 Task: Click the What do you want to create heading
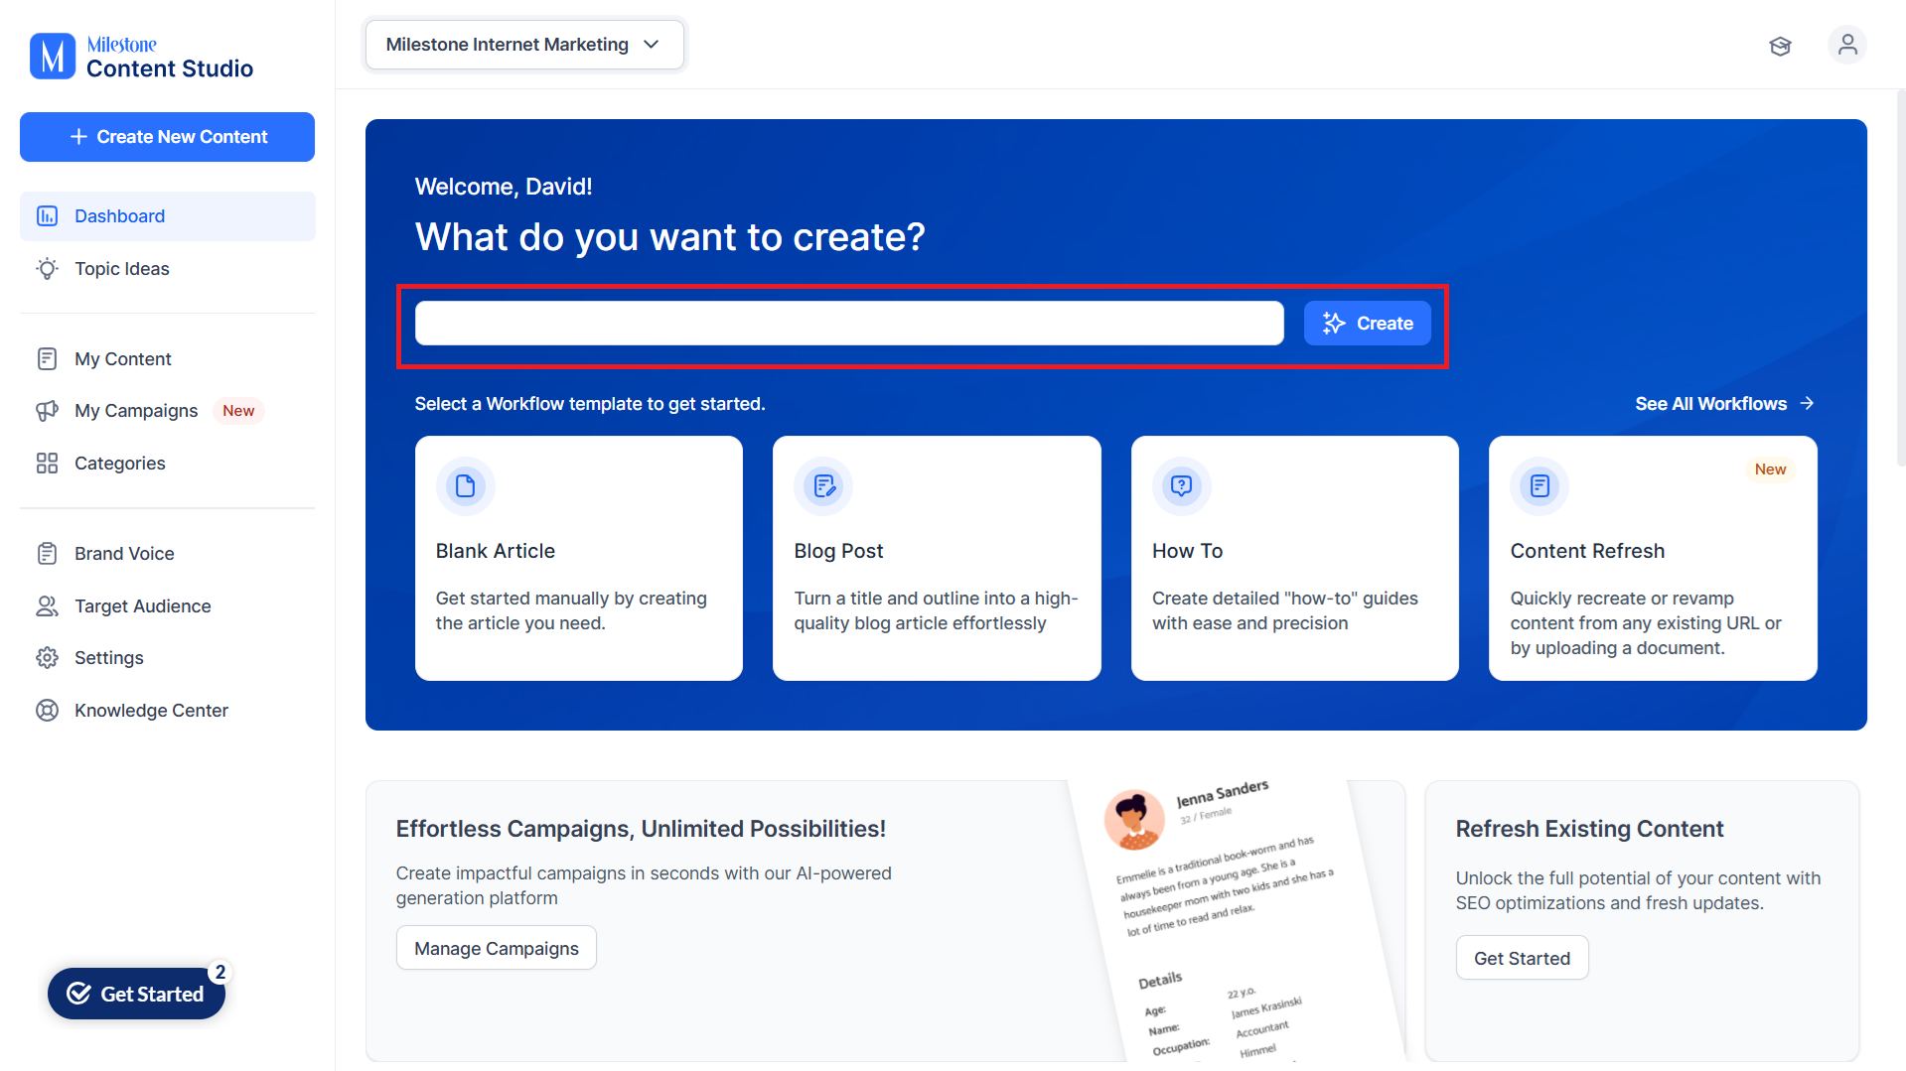pos(670,237)
